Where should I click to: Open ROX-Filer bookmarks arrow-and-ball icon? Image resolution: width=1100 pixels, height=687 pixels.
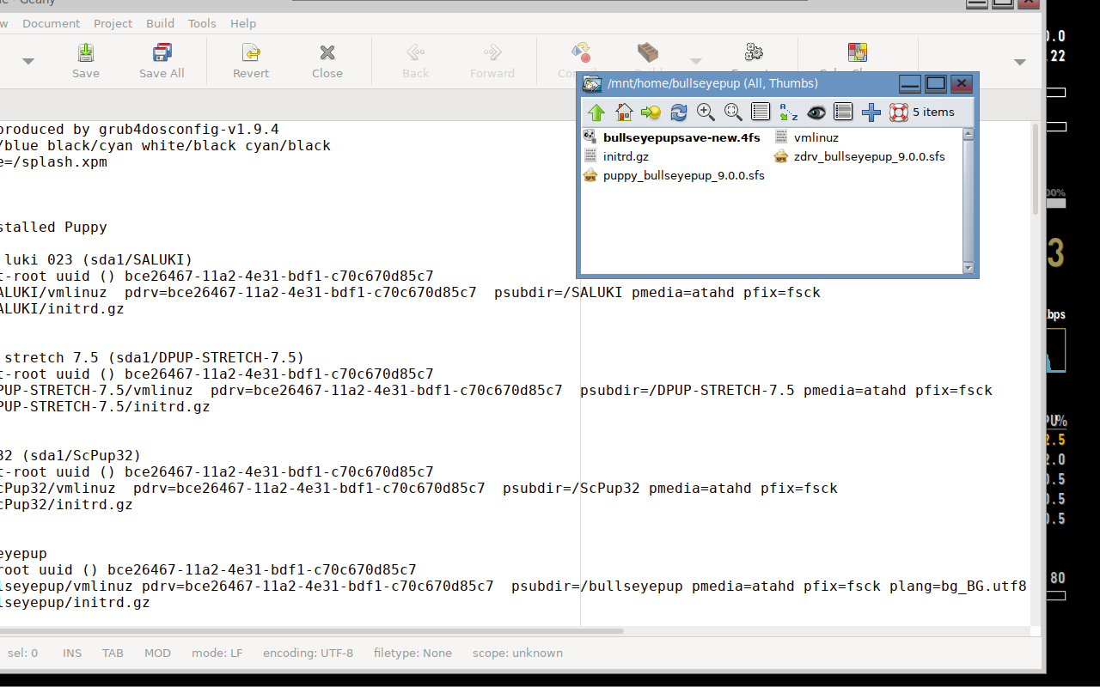tap(651, 112)
